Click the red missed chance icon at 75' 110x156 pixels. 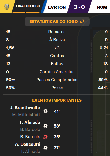click(x=45, y=137)
